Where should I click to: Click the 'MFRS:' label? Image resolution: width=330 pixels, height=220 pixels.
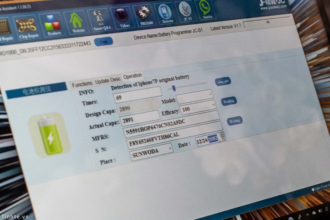(100, 138)
